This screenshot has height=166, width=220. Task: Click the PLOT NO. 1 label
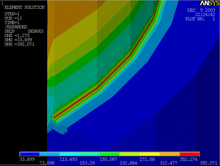coord(200,19)
